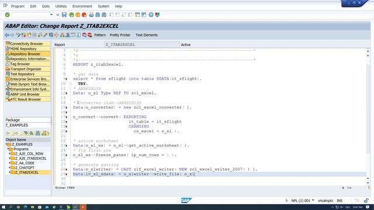Click the External Breakpoint stop icon
The image size is (374, 210).
pyautogui.click(x=89, y=35)
